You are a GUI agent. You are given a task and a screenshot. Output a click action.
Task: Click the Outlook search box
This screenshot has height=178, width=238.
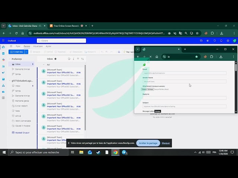click(x=61, y=40)
